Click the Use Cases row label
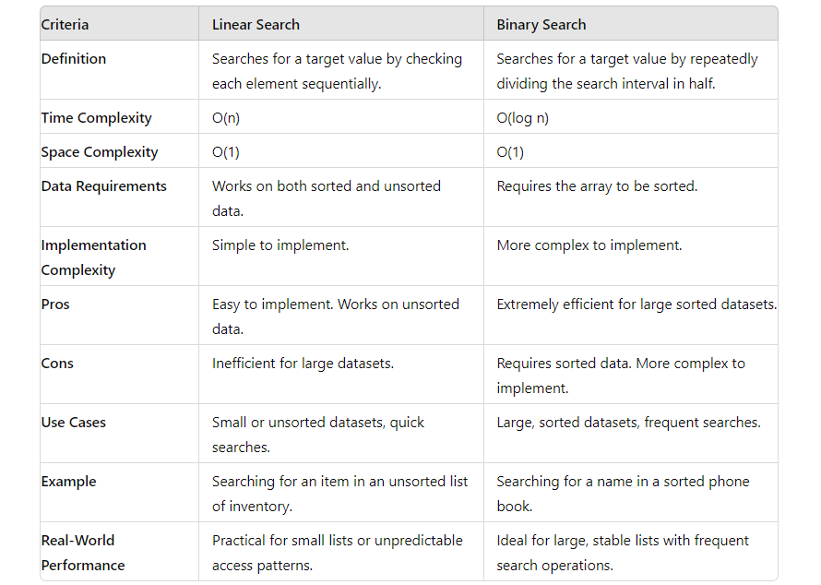 click(73, 422)
